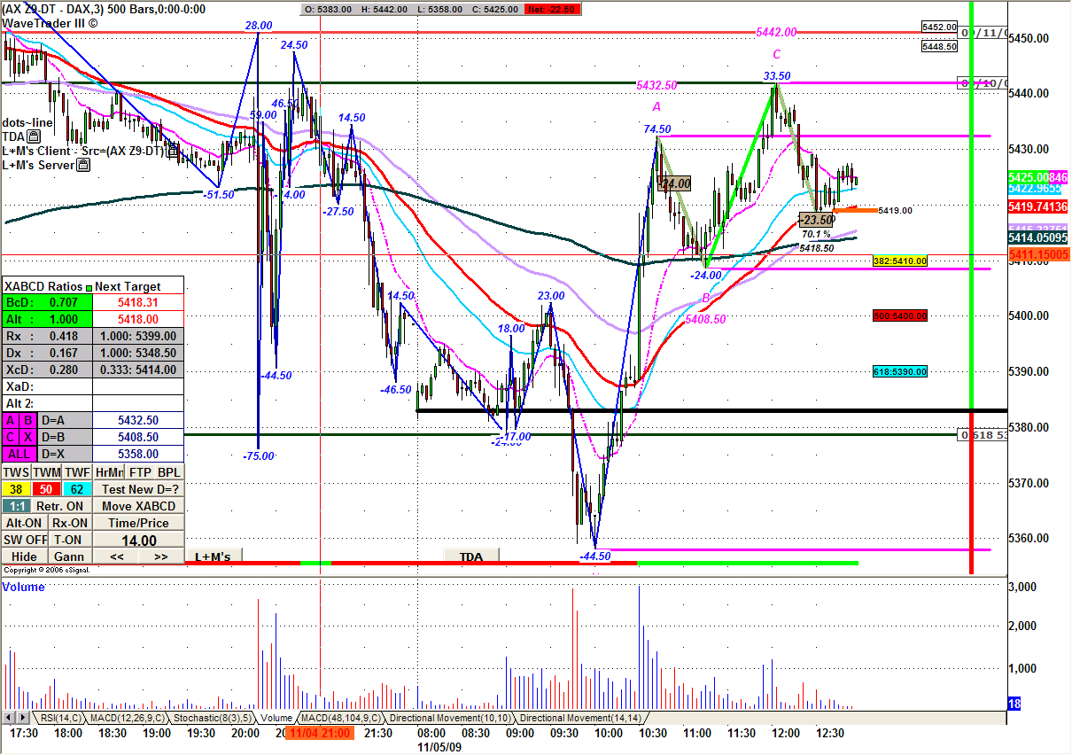Click the small green square in the XABCD Ratios header

point(89,287)
